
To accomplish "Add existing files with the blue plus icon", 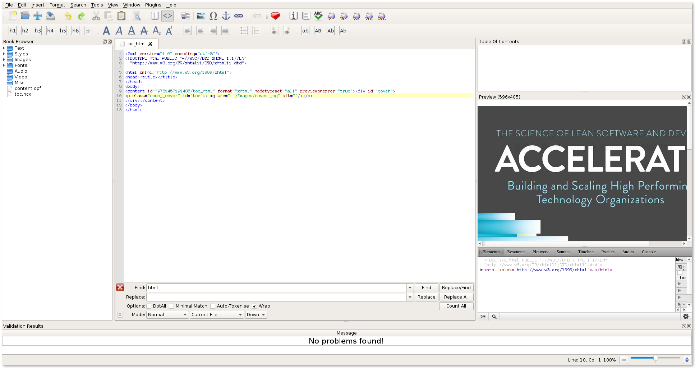I will click(38, 16).
